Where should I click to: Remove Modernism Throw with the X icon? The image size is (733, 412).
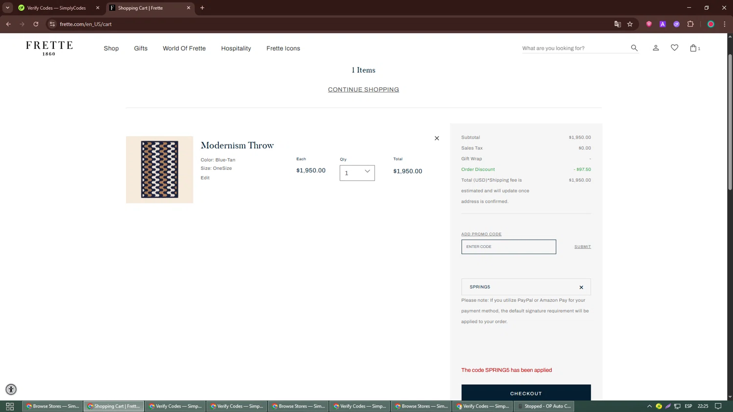(437, 138)
